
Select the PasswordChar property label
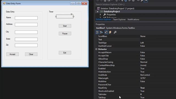105,85
